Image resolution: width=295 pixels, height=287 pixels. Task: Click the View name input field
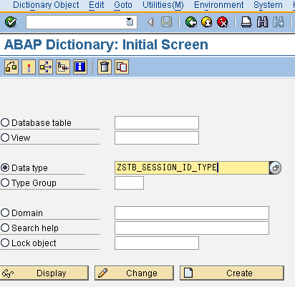157,137
